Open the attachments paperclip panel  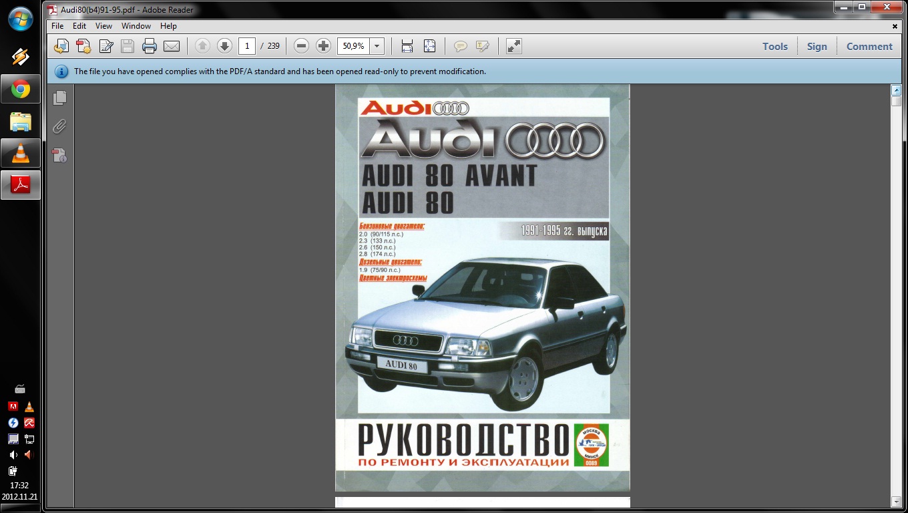coord(59,126)
